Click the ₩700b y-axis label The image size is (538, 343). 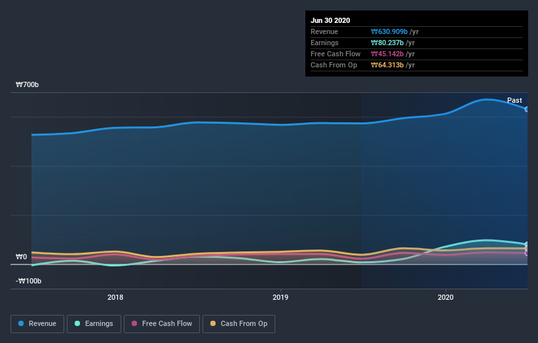(27, 84)
